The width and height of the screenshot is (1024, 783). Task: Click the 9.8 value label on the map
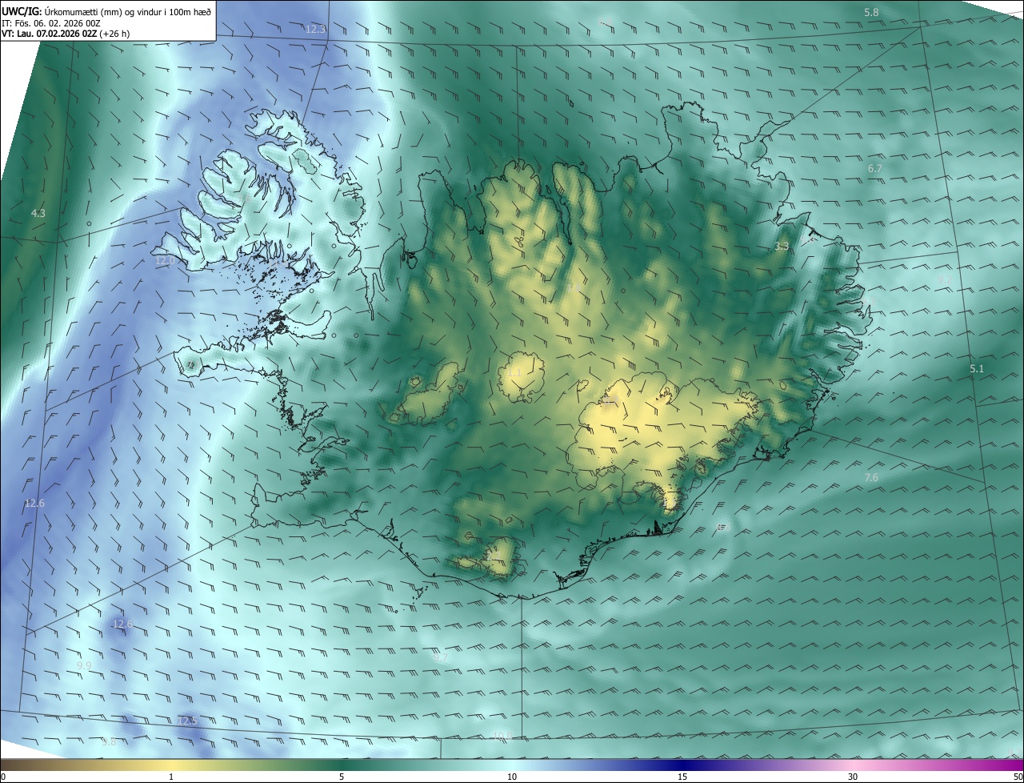coord(110,742)
